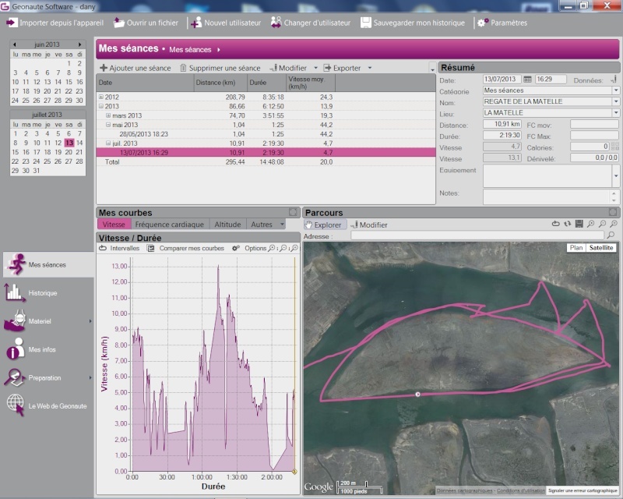Click zoom-out magnifier in curve toolbar
623x499 pixels.
coord(283,248)
